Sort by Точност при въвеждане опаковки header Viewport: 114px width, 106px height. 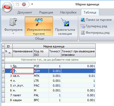(x=78, y=53)
